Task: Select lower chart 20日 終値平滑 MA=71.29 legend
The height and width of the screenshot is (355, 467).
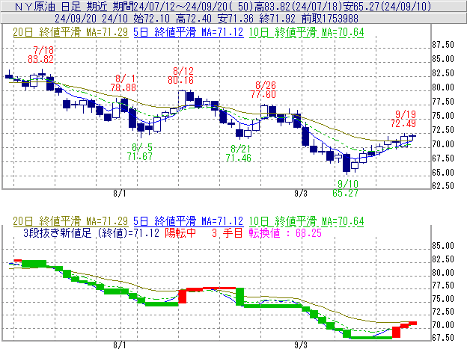Action: [x=70, y=221]
